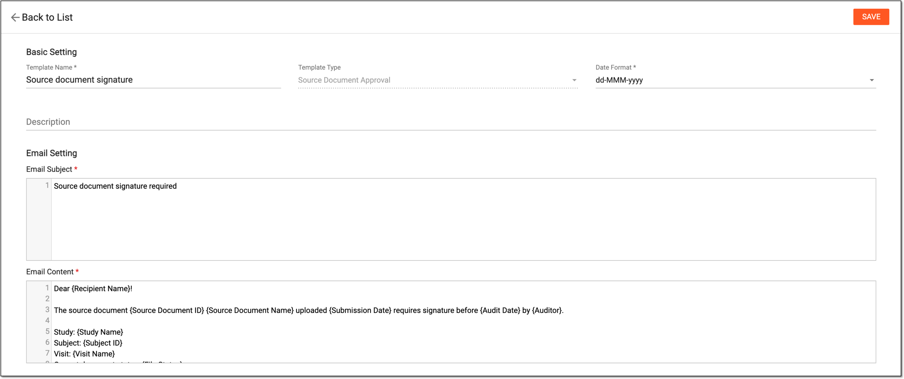This screenshot has width=904, height=379.
Task: Click 'Study: {Study Name}' line
Action: point(89,332)
